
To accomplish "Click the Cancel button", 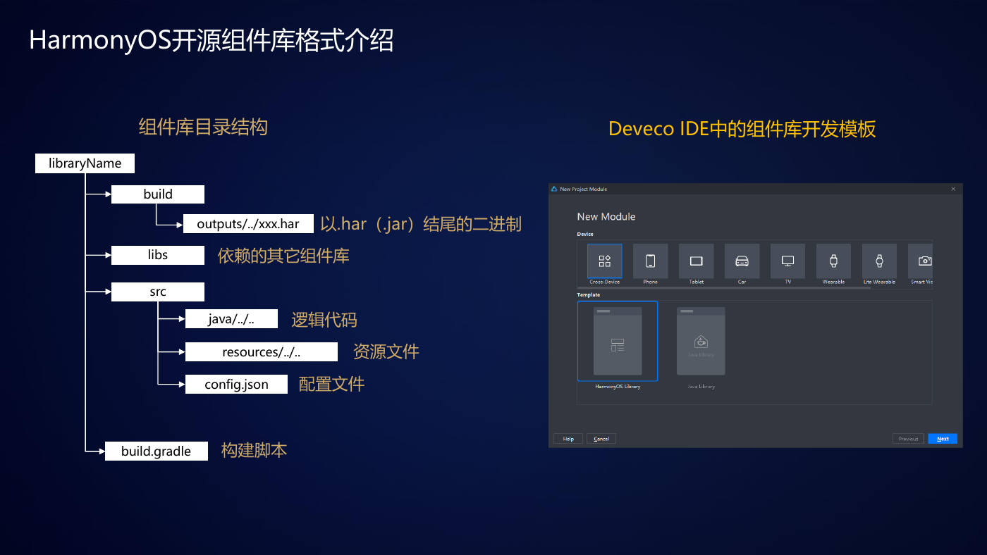I will [601, 439].
